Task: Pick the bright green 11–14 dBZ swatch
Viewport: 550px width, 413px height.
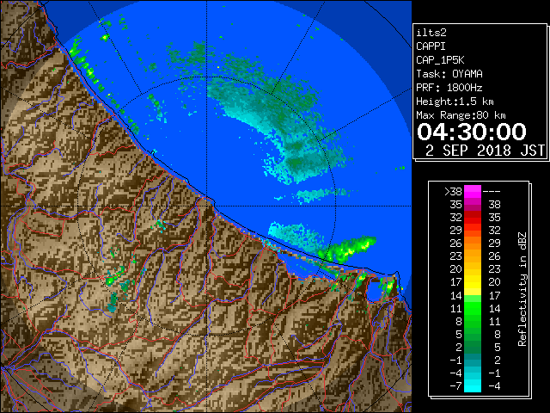Action: [473, 308]
